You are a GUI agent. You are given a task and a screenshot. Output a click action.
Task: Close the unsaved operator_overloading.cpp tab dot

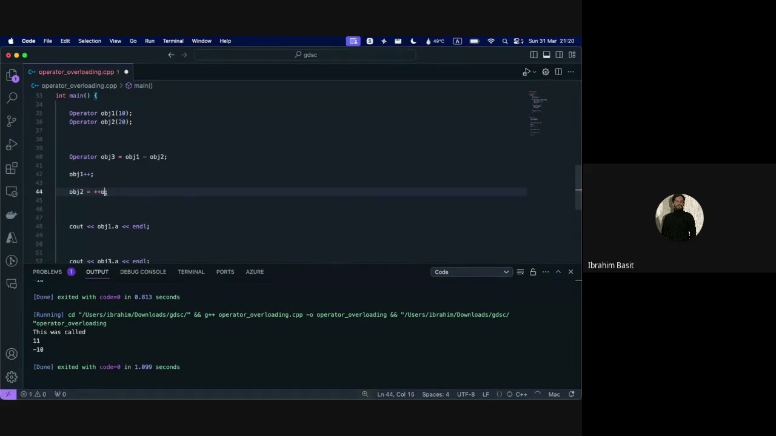(x=126, y=72)
